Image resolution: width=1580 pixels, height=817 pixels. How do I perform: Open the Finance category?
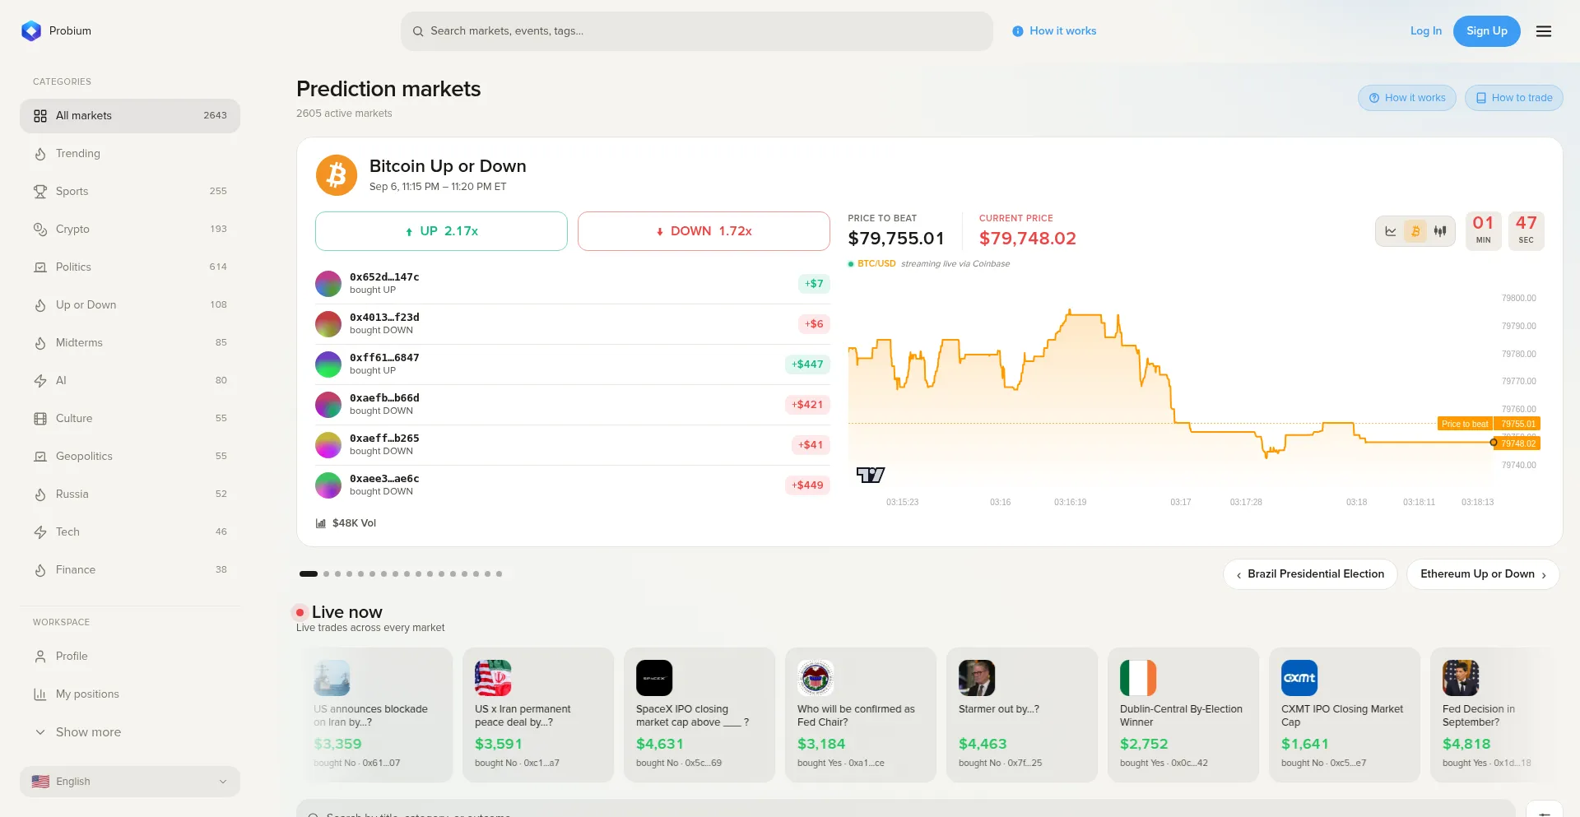pos(130,570)
